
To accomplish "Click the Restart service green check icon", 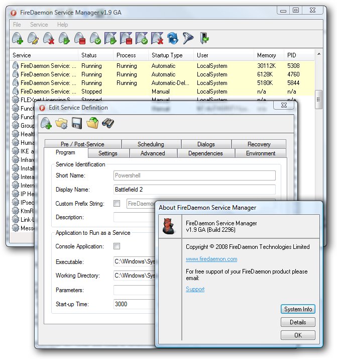I will (95, 38).
